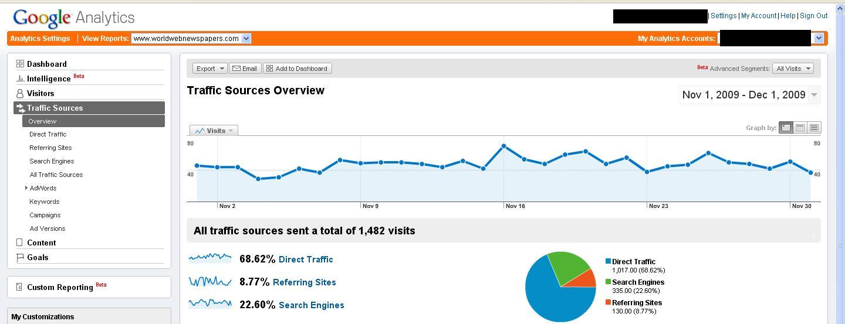
Task: Open the Keywords report
Action: point(44,202)
